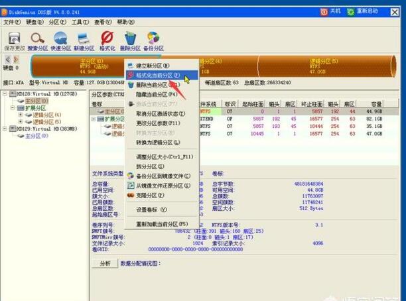The height and width of the screenshot is (301, 406).
Task: Collapse the HD128 Virtual HD disk node
Action: 5,93
